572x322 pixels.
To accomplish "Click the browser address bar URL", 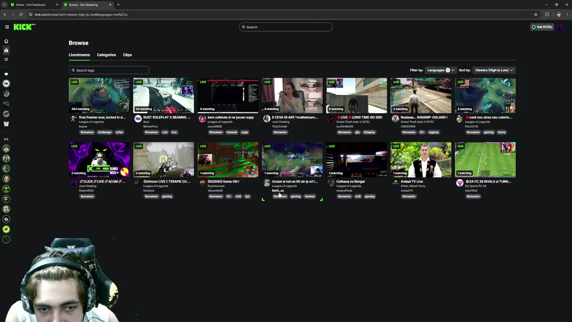I will 81,14.
